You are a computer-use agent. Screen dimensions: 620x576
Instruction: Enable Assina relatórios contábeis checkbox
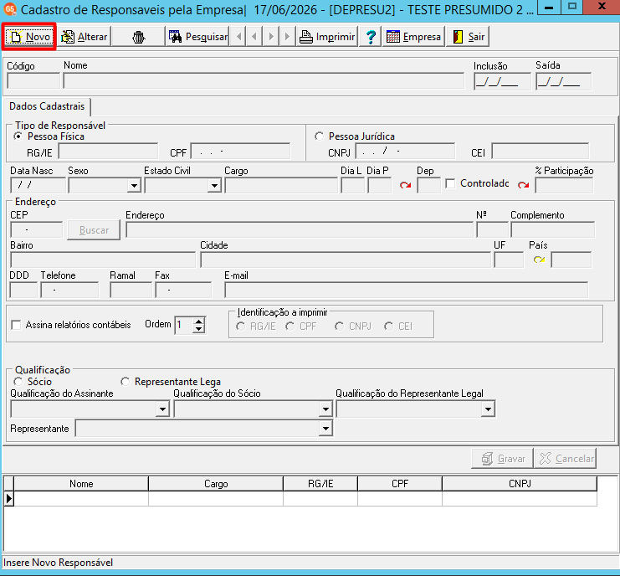pyautogui.click(x=16, y=325)
